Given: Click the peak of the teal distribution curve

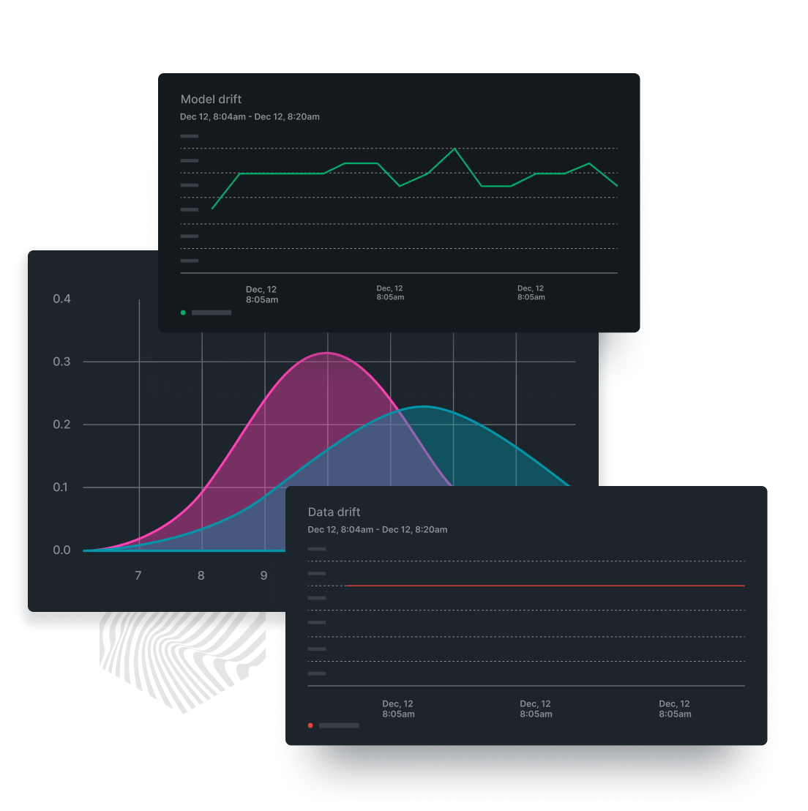Looking at the screenshot, I should click(423, 406).
